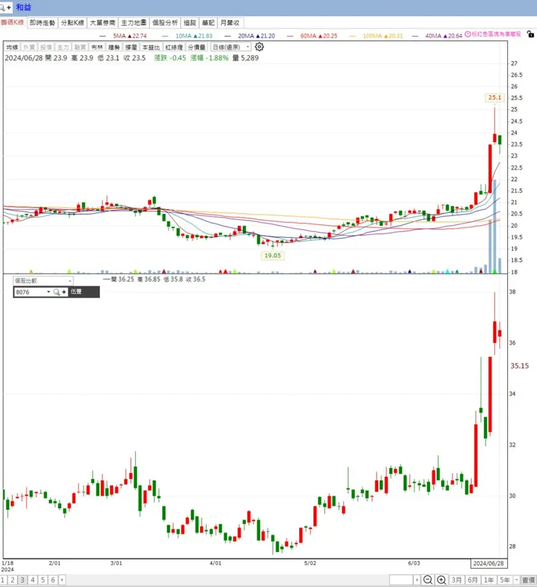Image resolution: width=537 pixels, height=587 pixels.
Task: Toggle the 均線 indicator button
Action: [12, 47]
